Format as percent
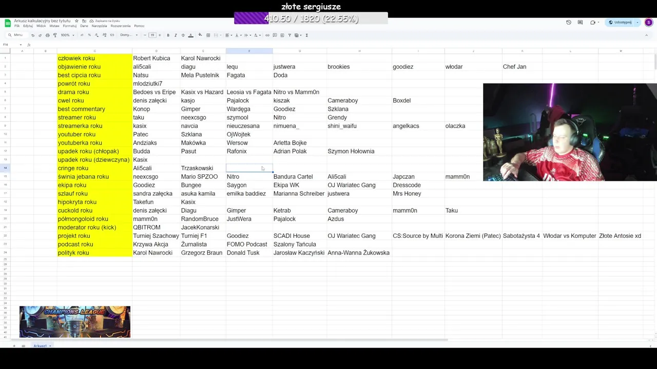This screenshot has height=369, width=657. click(x=89, y=35)
